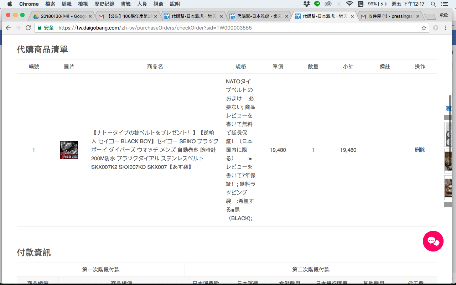
Task: Click the 操作 column header
Action: click(x=420, y=67)
